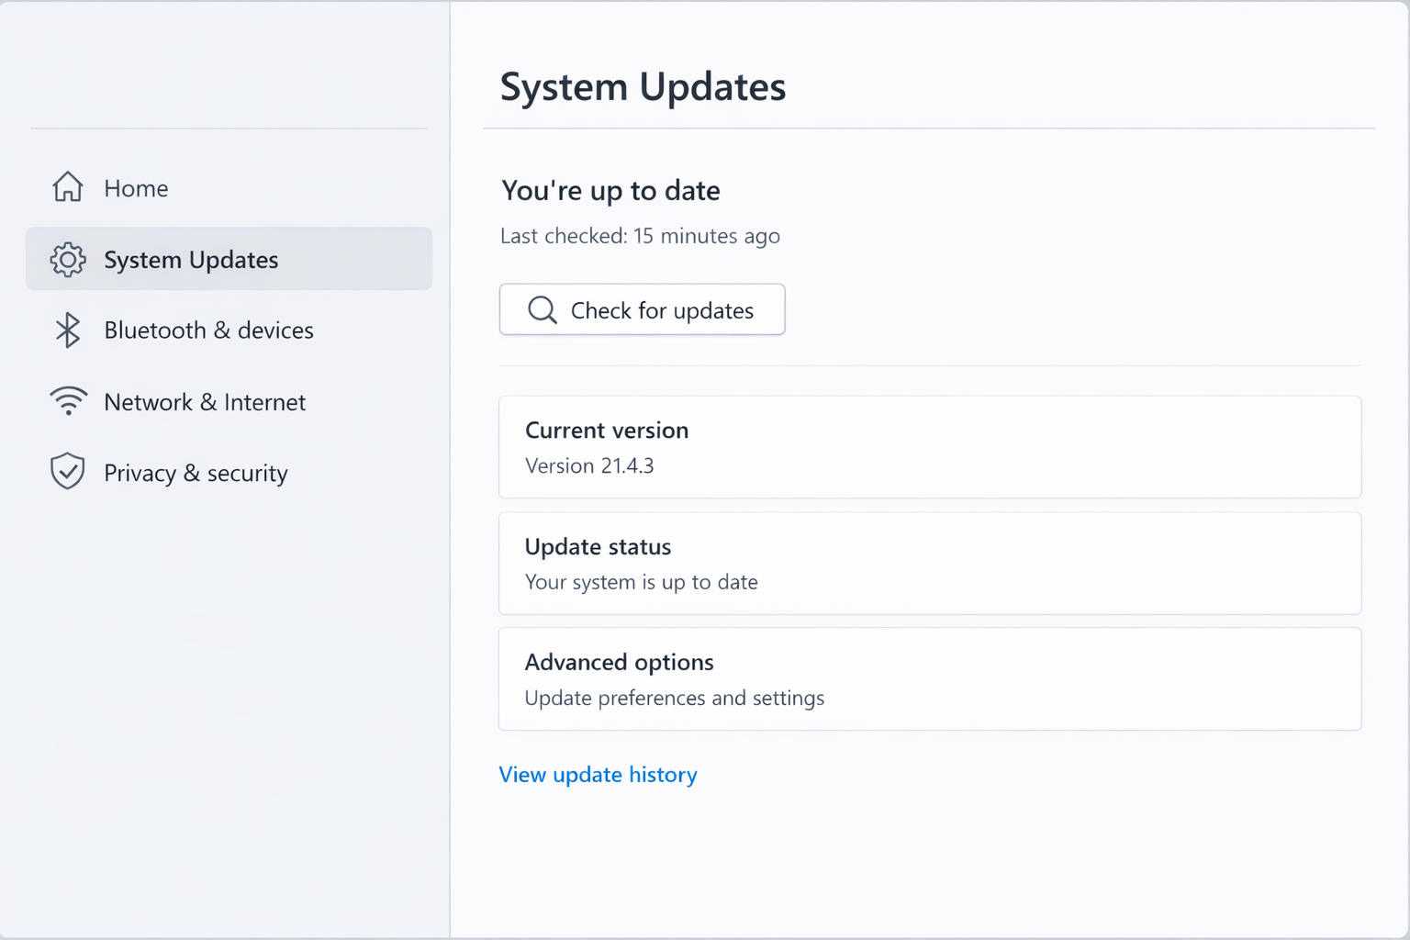Screen dimensions: 1410x940
Task: Select the Update status card
Action: pyautogui.click(x=929, y=564)
